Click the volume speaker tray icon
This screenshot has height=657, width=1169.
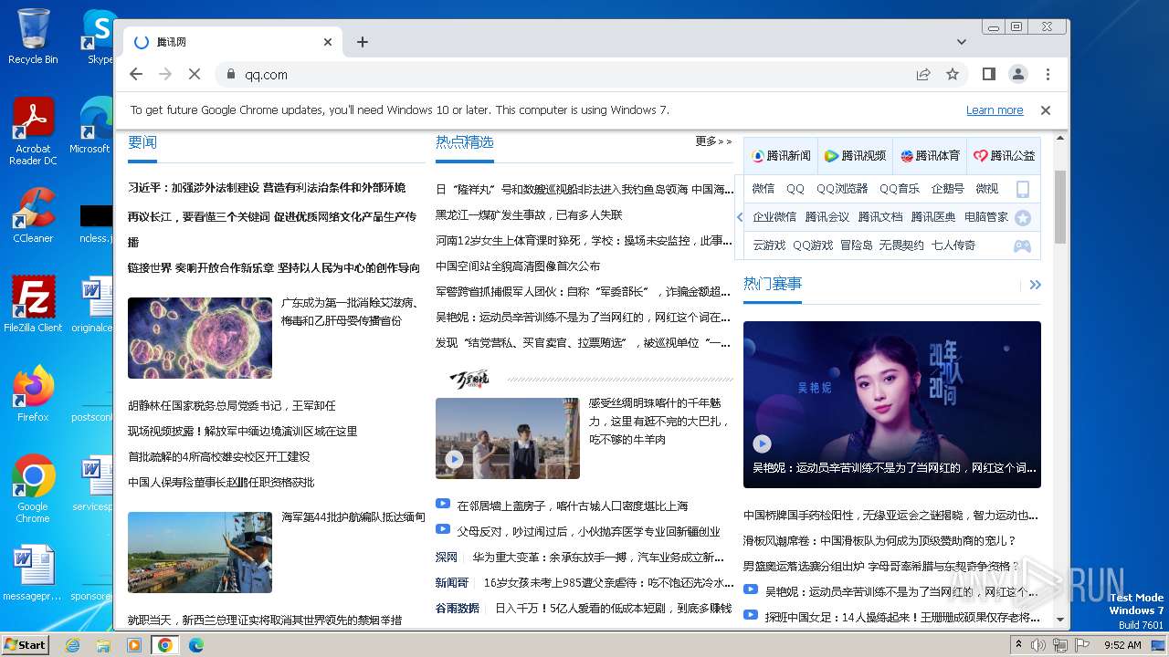click(x=1038, y=645)
